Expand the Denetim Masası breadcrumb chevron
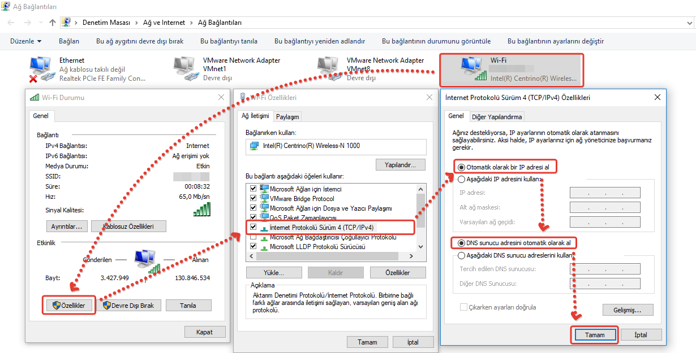This screenshot has width=696, height=353. [x=136, y=23]
